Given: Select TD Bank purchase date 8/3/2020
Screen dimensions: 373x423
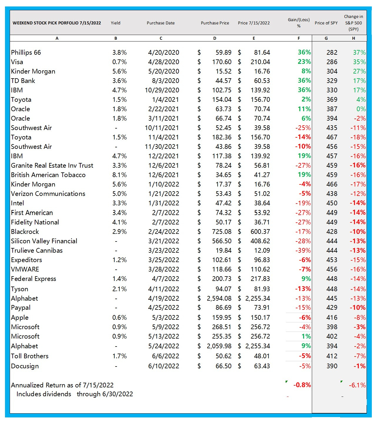Looking at the screenshot, I should 166,81.
